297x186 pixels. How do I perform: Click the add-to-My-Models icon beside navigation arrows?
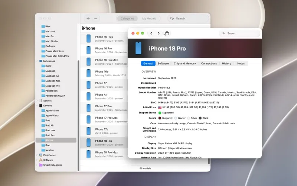[x=167, y=33]
